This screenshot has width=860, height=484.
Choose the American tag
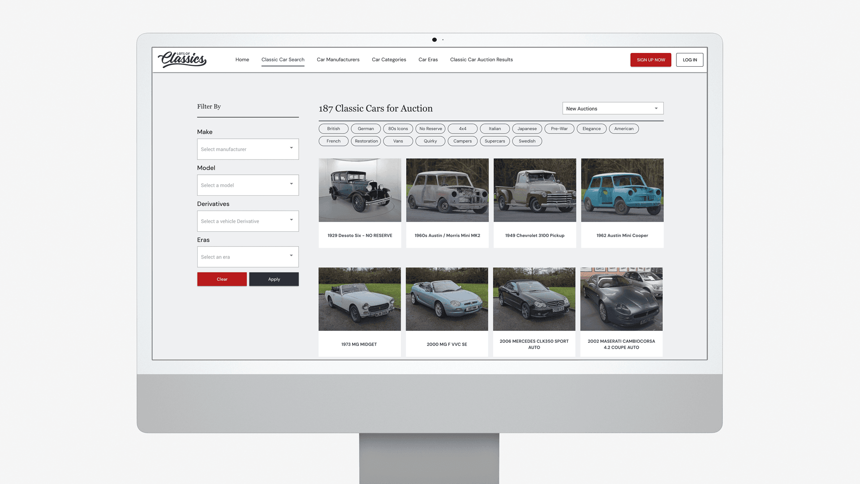tap(624, 129)
